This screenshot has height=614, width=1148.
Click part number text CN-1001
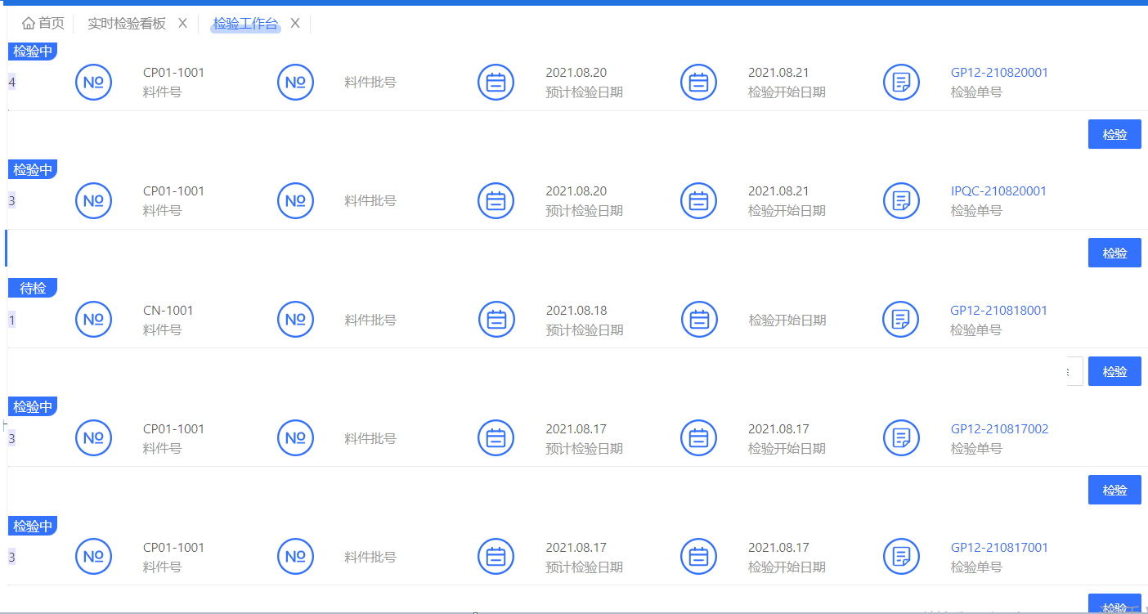click(168, 311)
